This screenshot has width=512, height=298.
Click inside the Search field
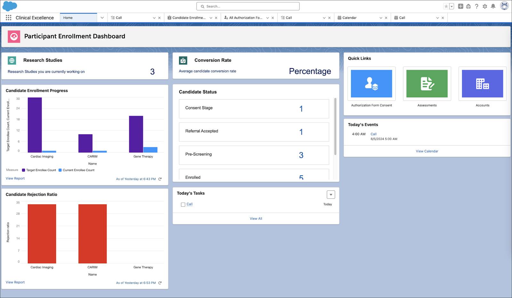(x=248, y=6)
